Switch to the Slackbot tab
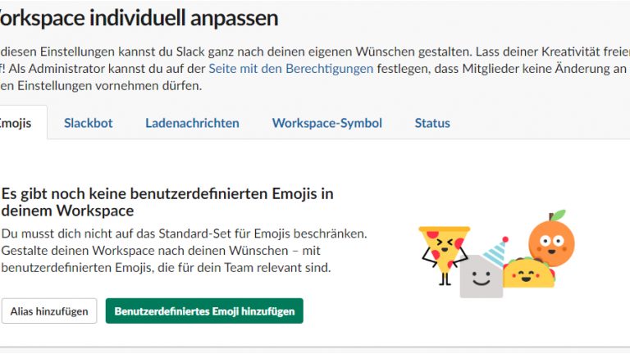The image size is (630, 354). click(88, 123)
